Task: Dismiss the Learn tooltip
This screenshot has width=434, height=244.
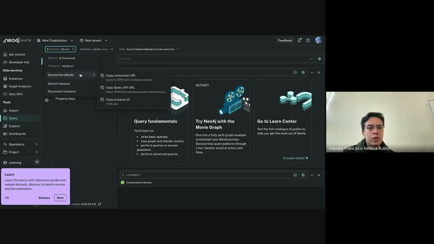Action: [x=44, y=198]
